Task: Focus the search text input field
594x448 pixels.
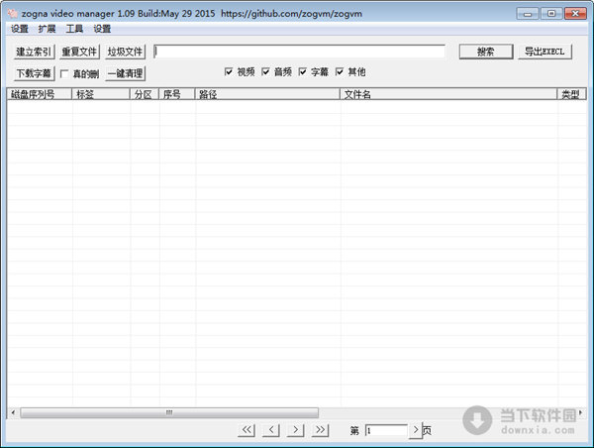Action: tap(299, 52)
